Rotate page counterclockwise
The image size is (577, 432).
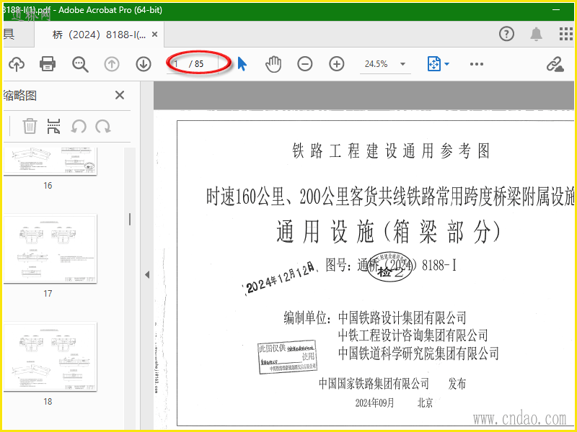pos(79,127)
